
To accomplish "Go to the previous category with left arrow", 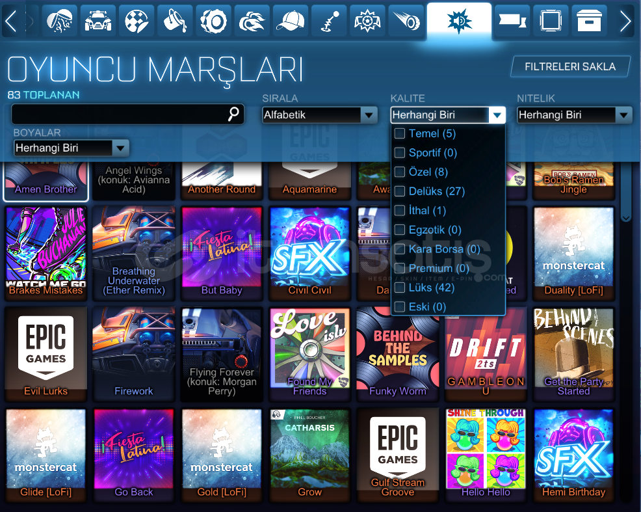I will pos(11,21).
